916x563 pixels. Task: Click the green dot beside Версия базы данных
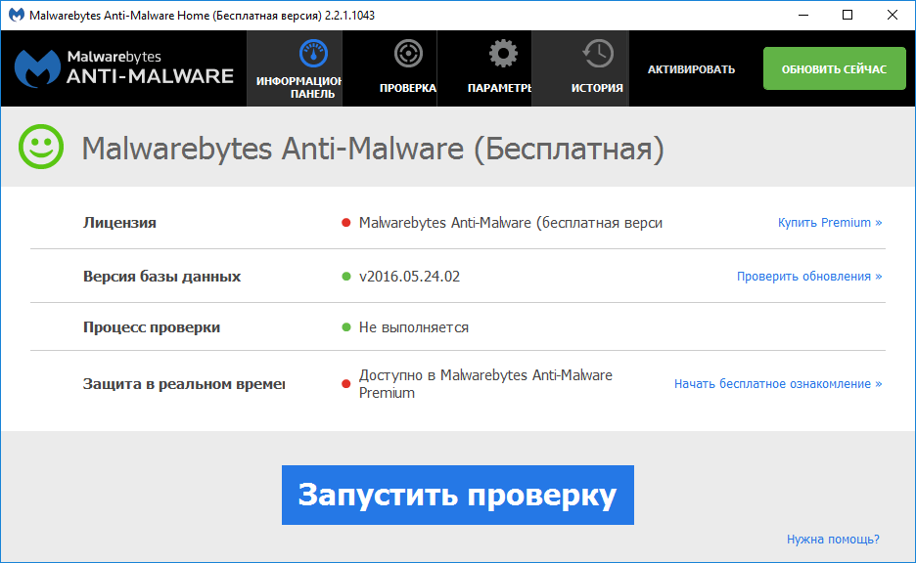[344, 275]
